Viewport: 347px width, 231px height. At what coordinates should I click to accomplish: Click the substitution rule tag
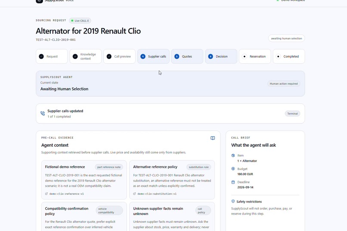point(199,167)
